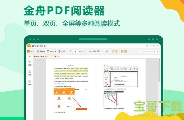Switch to single page view

click(122, 51)
